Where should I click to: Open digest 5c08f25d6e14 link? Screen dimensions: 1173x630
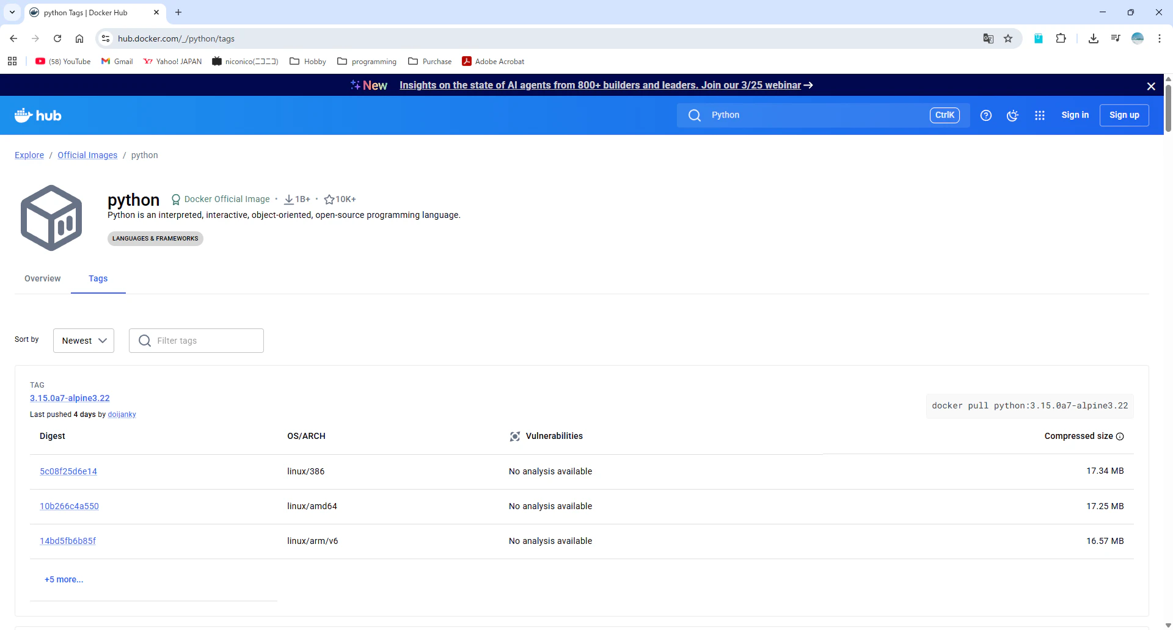[68, 471]
